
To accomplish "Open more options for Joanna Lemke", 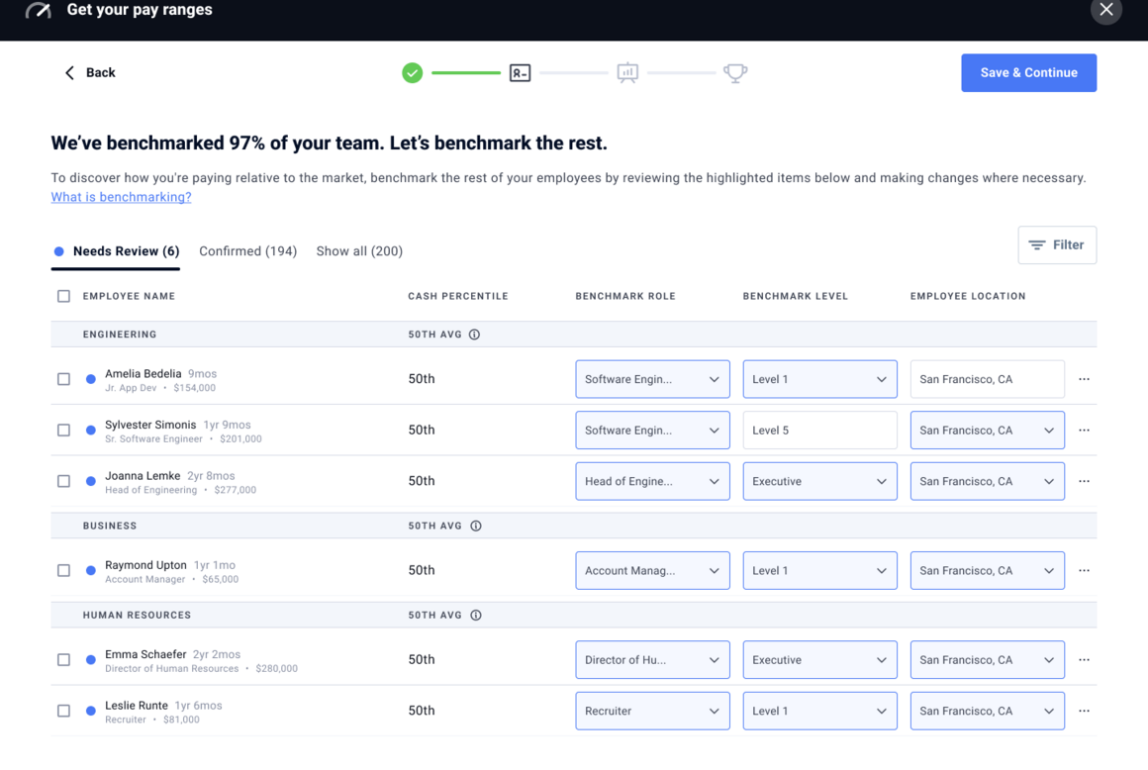I will click(x=1084, y=482).
